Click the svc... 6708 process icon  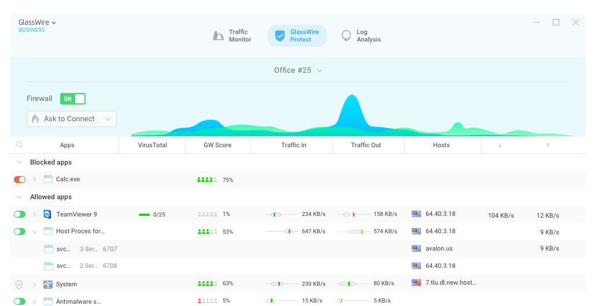click(x=49, y=266)
